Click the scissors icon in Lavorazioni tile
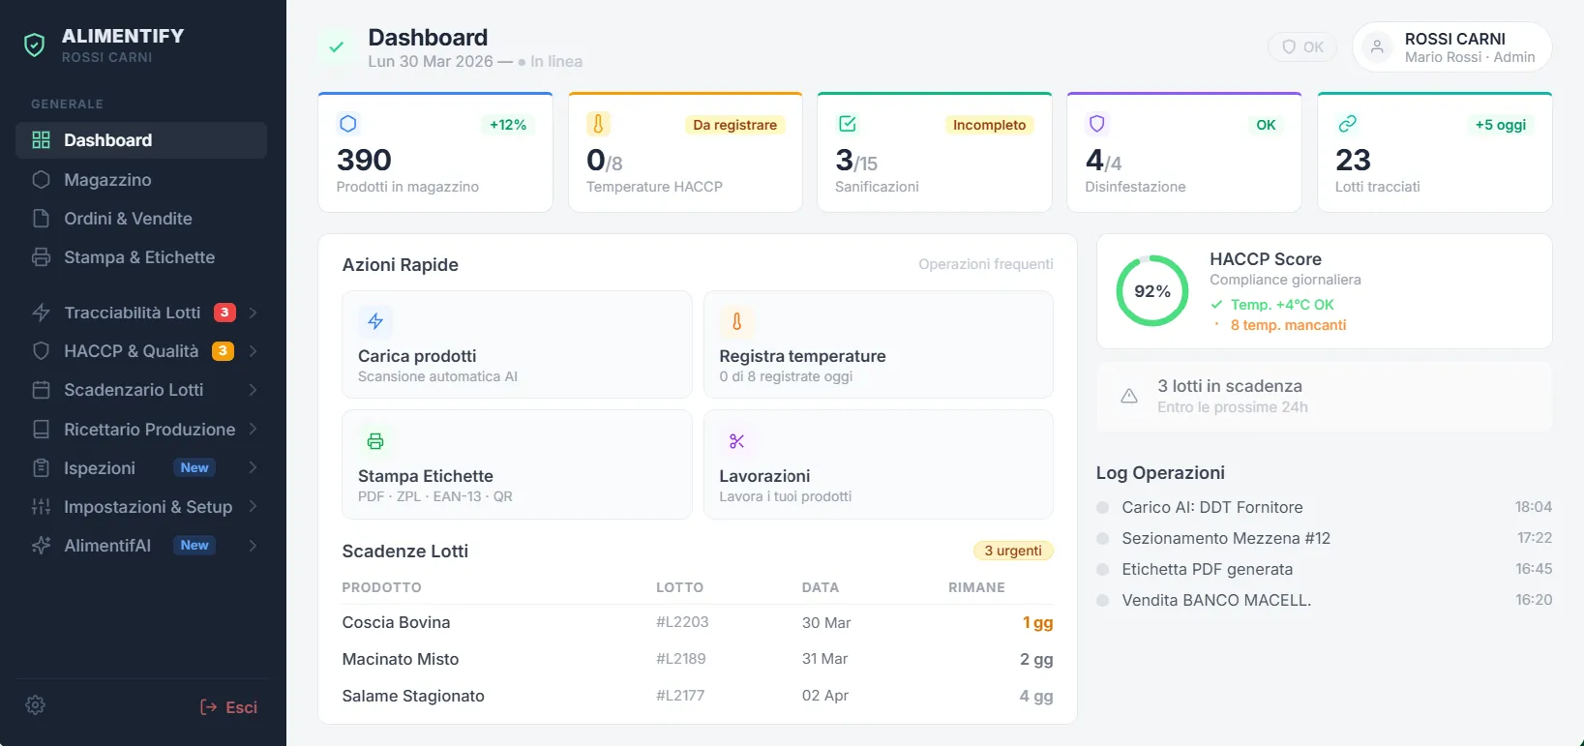Screen dimensions: 1584x746 pos(736,441)
